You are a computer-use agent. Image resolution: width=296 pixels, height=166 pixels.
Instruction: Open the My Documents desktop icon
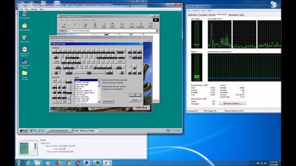coord(25,27)
